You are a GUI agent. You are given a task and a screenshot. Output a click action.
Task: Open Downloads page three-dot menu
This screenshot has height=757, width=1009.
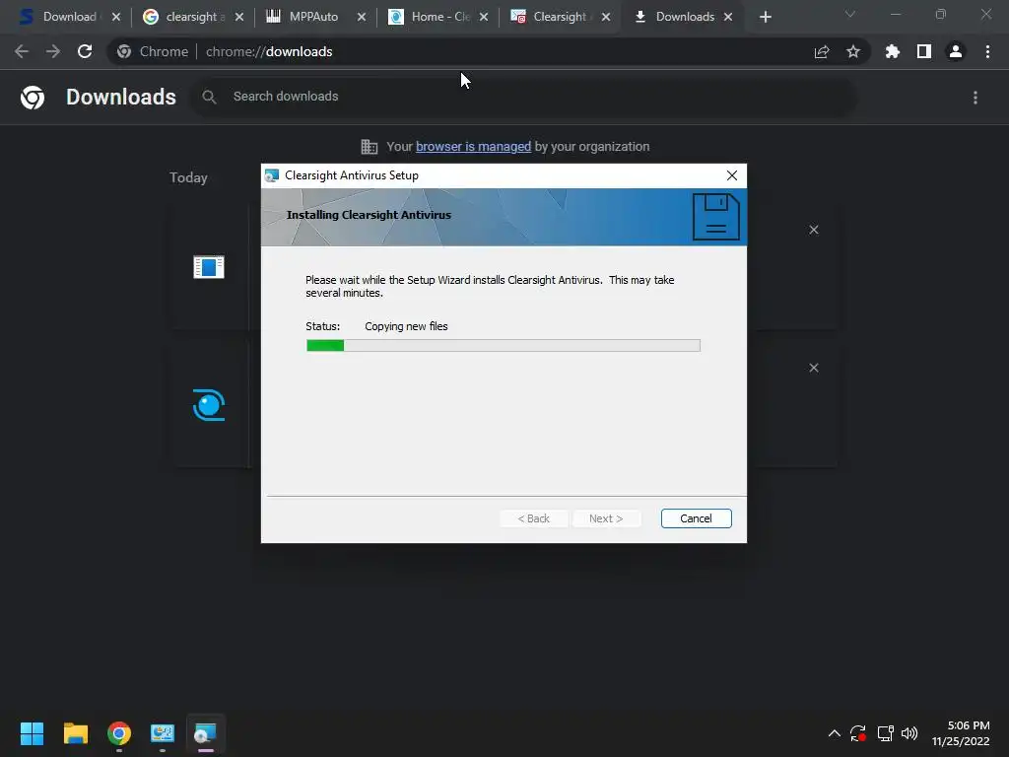tap(975, 98)
